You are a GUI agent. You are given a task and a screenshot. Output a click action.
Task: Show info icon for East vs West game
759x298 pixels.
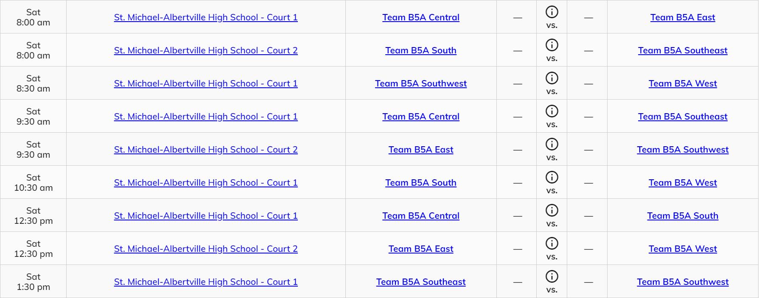[x=552, y=243]
